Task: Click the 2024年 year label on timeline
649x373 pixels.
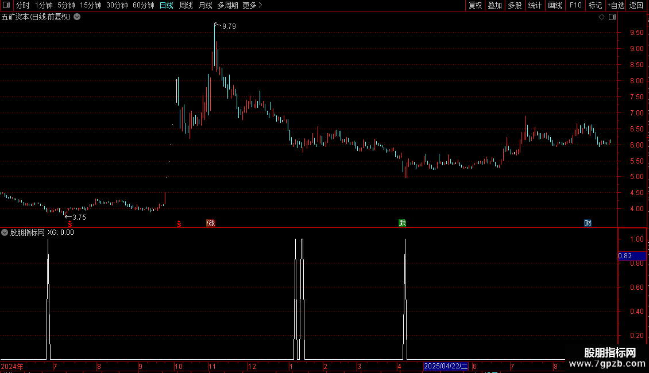Action: coord(12,366)
